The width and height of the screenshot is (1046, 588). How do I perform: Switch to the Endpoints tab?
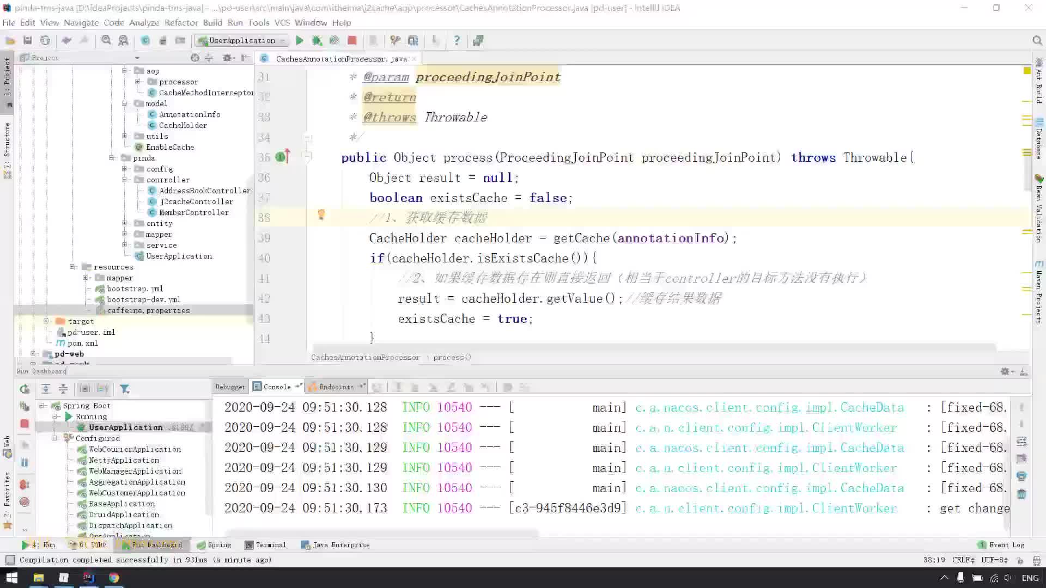pos(336,387)
